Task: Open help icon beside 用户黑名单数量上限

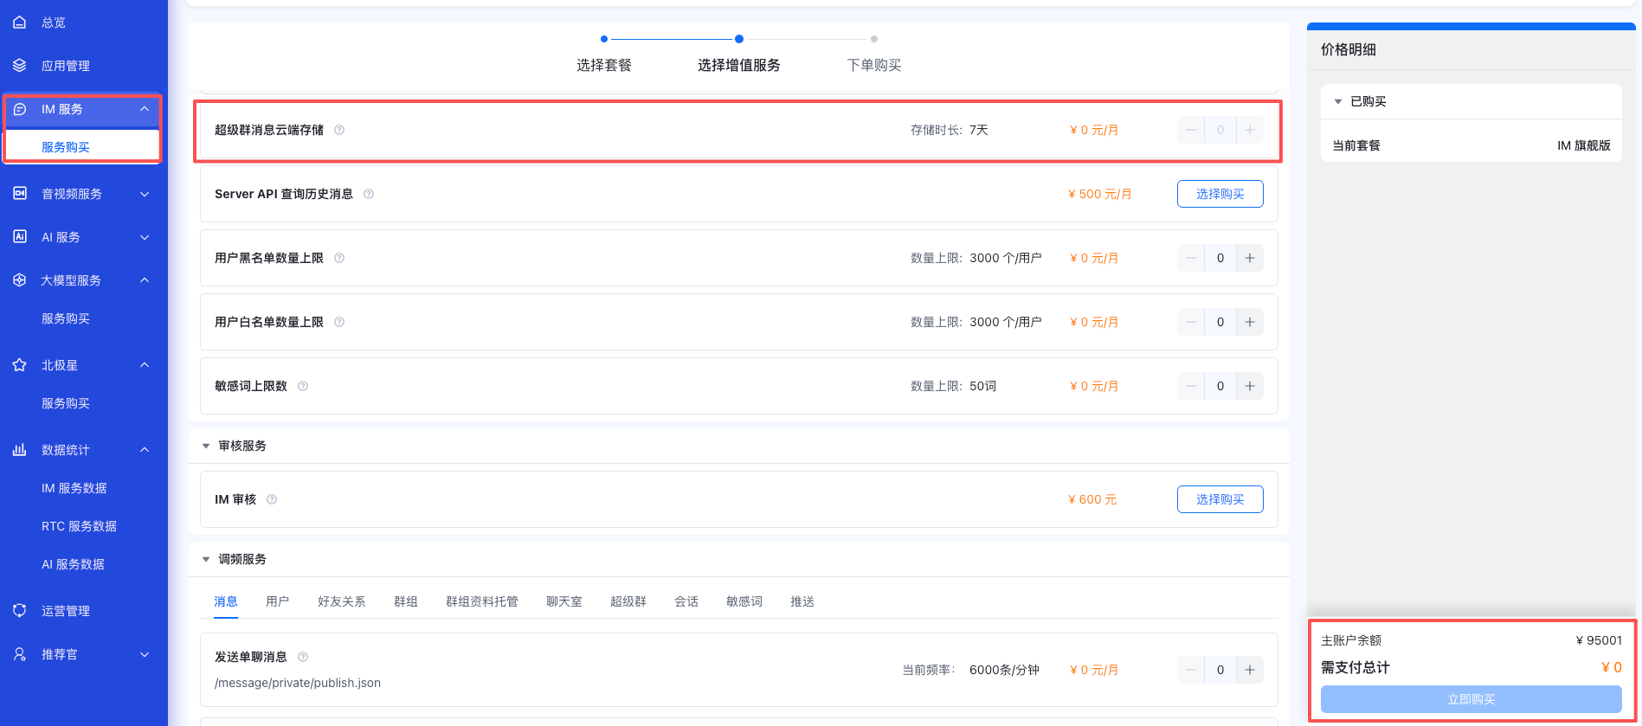Action: pyautogui.click(x=339, y=258)
